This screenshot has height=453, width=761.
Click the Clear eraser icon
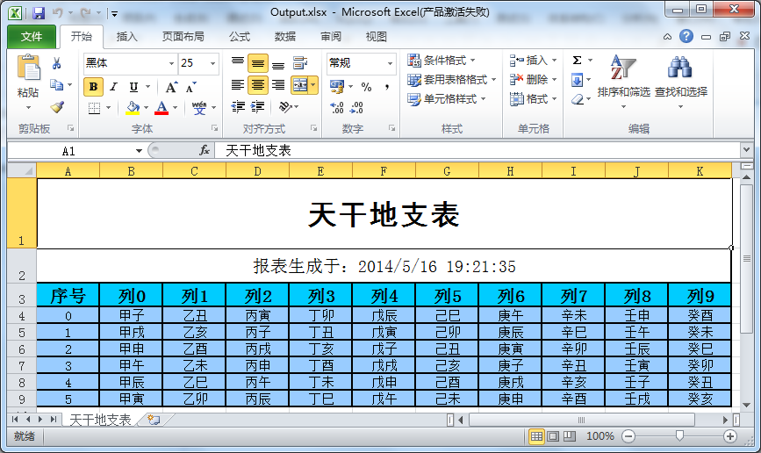click(577, 99)
